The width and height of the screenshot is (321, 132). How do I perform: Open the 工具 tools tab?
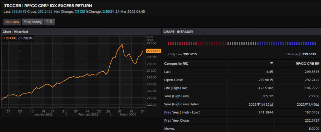tap(49, 22)
